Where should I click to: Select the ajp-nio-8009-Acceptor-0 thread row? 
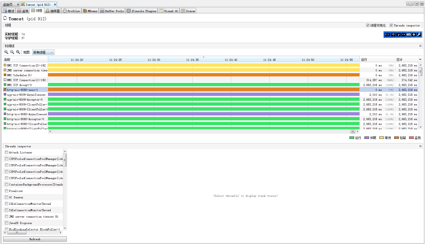click(x=211, y=99)
